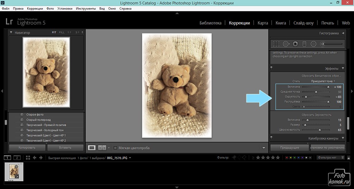The width and height of the screenshot is (354, 189).
Task: Click the Loupe view mode button
Action: coord(92,148)
